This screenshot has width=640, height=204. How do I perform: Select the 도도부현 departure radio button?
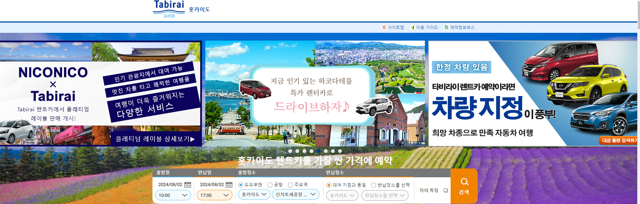coord(241,185)
